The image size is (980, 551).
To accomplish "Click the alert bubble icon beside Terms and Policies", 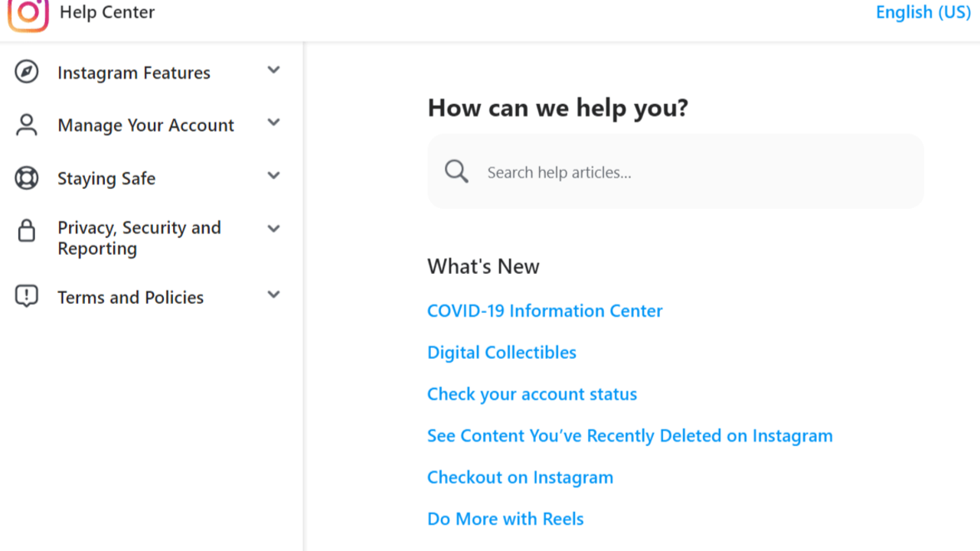I will (x=27, y=296).
